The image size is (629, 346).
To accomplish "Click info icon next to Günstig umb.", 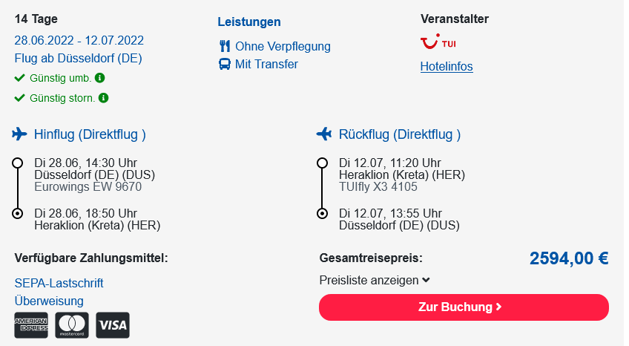I will coord(100,78).
